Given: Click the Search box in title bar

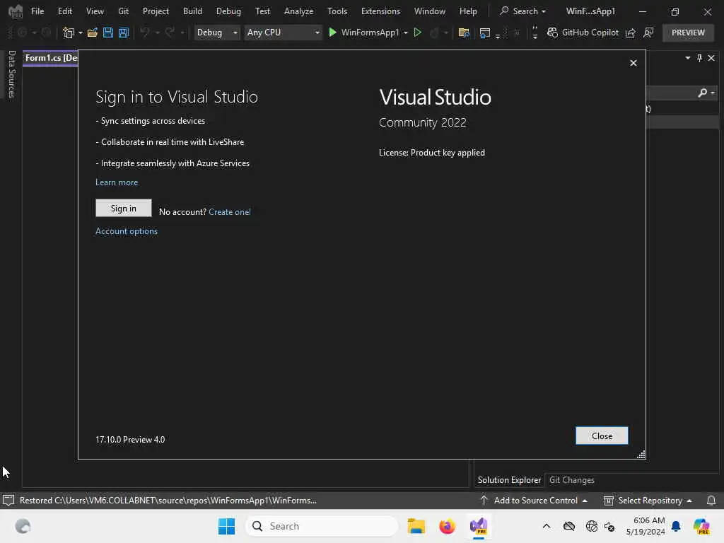Looking at the screenshot, I should click(x=523, y=11).
